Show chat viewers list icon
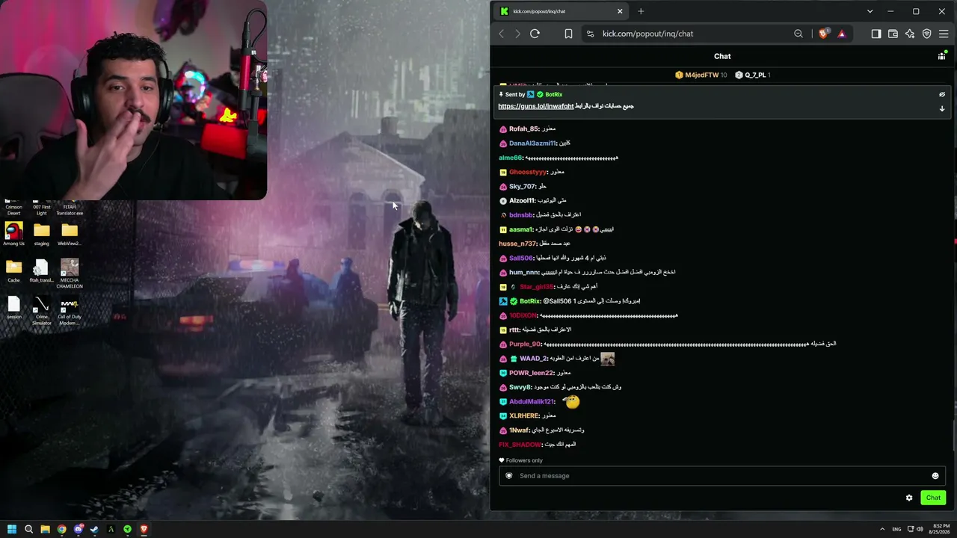 (941, 56)
